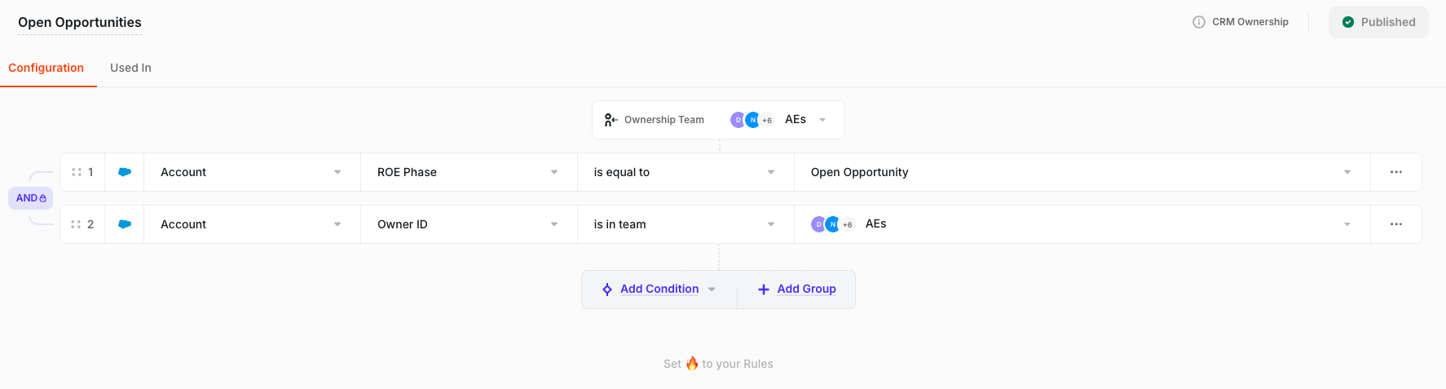This screenshot has height=389, width=1446.
Task: Click the CRM Ownership info icon
Action: coord(1199,22)
